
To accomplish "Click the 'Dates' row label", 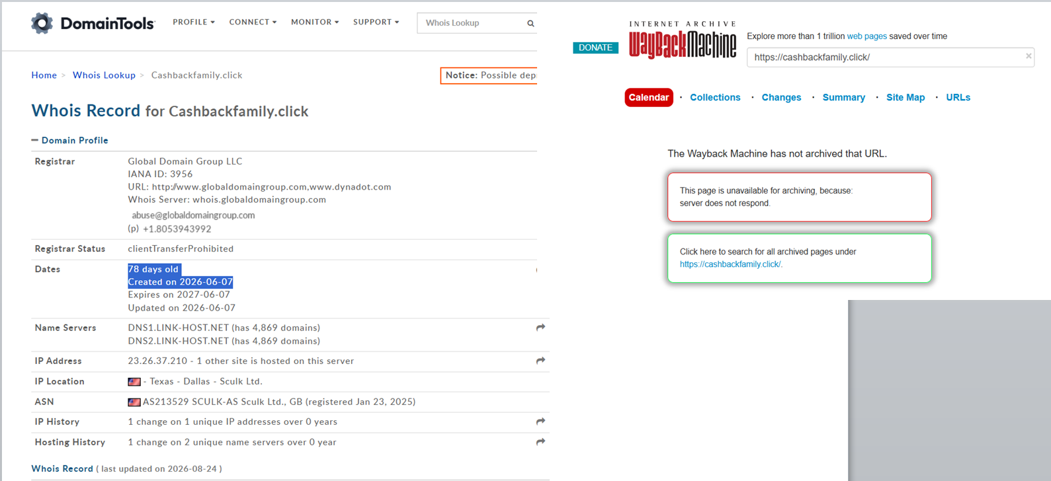I will tap(48, 270).
